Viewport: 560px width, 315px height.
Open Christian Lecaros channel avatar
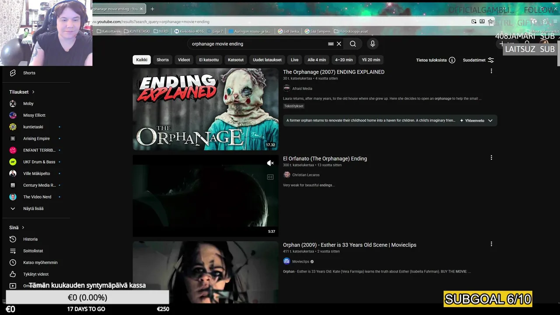click(x=287, y=175)
